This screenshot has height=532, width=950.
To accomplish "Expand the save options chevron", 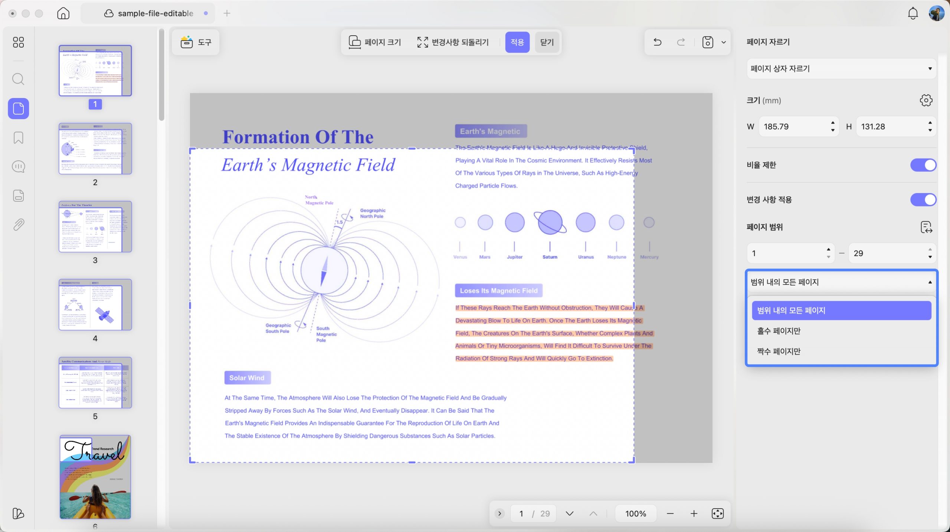I will point(724,42).
